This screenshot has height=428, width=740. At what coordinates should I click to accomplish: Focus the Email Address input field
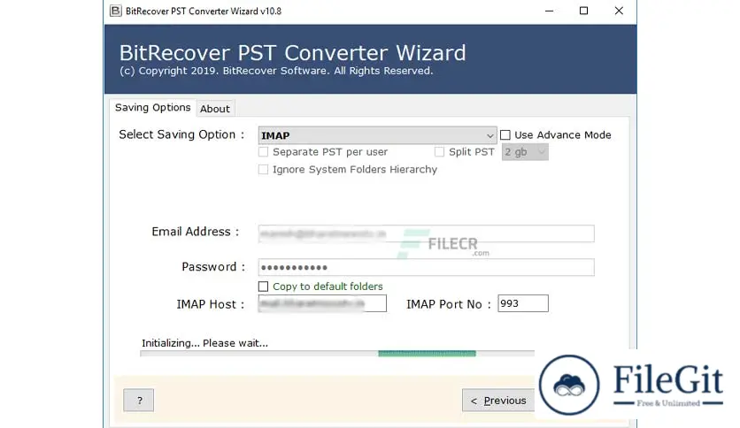426,233
